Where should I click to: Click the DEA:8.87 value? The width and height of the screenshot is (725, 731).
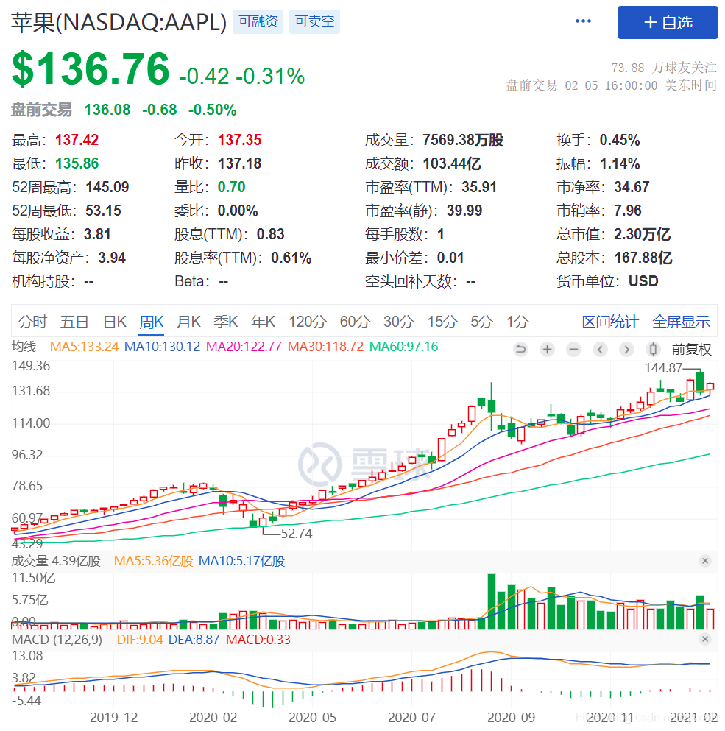[194, 639]
